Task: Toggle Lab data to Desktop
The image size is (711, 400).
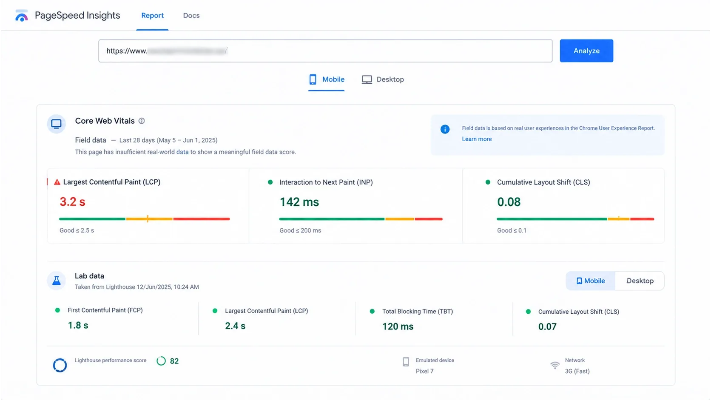Action: (640, 281)
